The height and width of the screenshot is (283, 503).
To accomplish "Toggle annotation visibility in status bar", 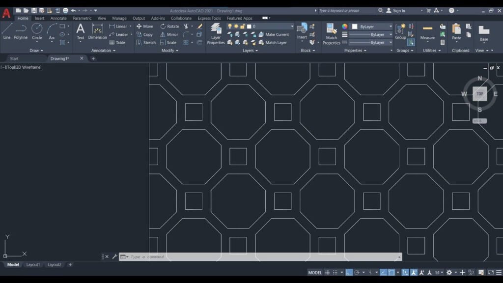I will [414, 272].
